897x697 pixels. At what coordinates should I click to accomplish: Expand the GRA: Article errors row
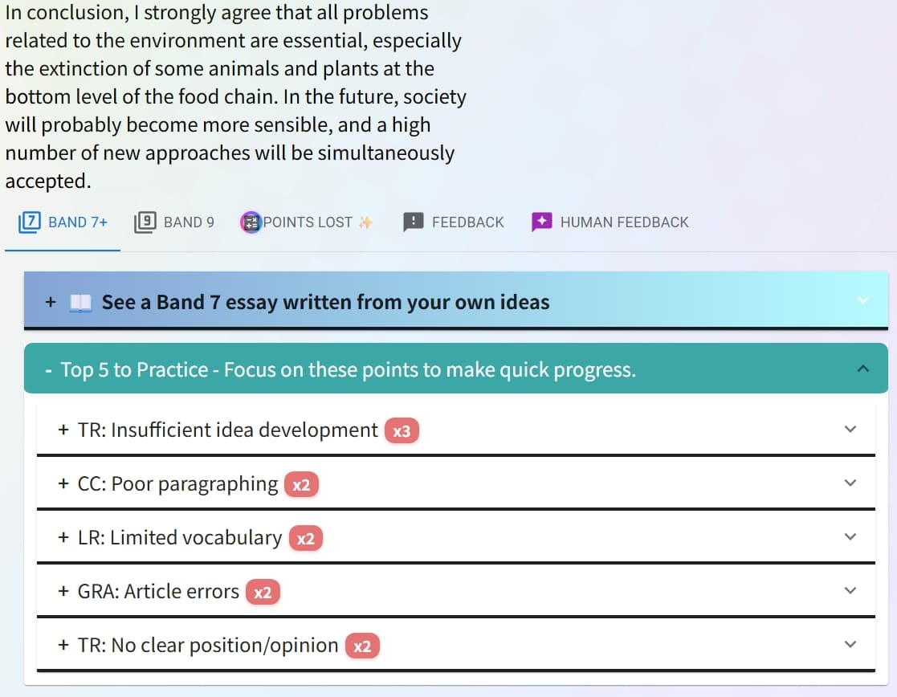[x=158, y=592]
